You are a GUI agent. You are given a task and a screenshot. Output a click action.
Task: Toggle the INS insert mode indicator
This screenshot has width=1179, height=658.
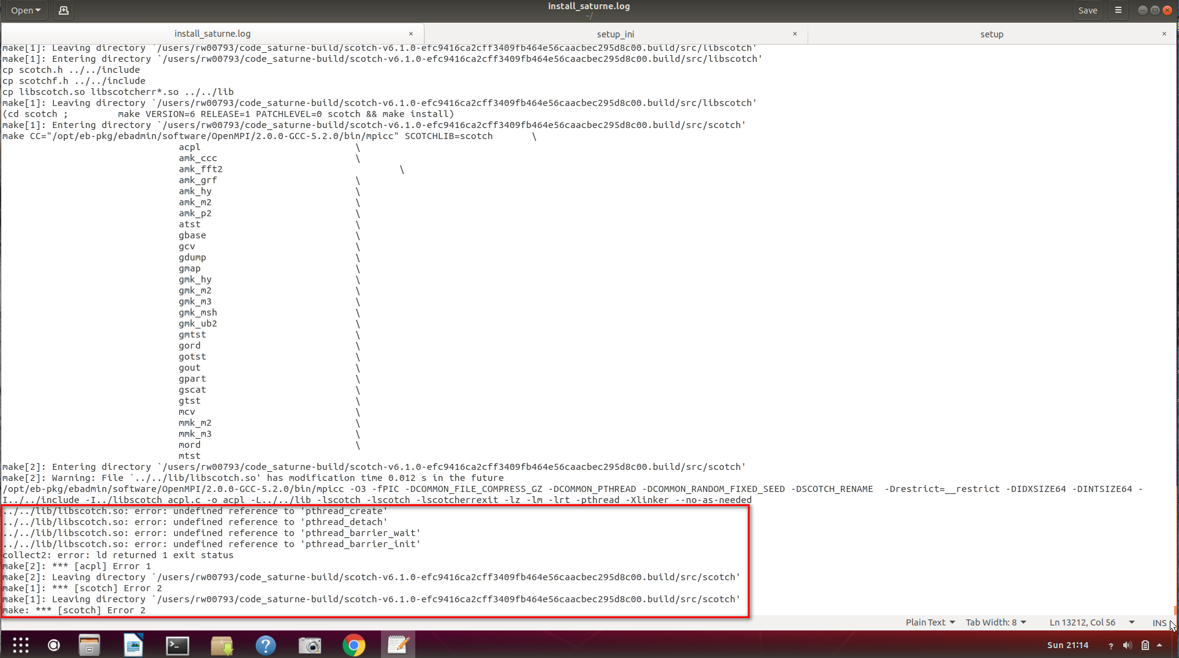coord(1159,622)
